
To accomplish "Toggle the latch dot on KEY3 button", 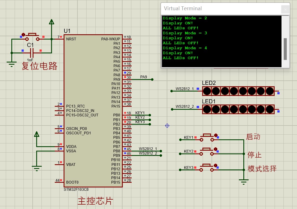I will click(x=215, y=165).
